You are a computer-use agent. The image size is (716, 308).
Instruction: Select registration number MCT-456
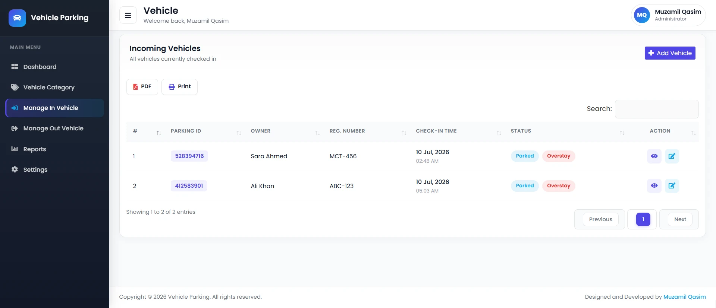(x=343, y=156)
